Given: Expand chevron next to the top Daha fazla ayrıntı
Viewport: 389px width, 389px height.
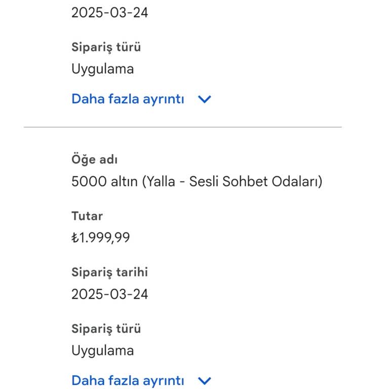Looking at the screenshot, I should coord(205,99).
